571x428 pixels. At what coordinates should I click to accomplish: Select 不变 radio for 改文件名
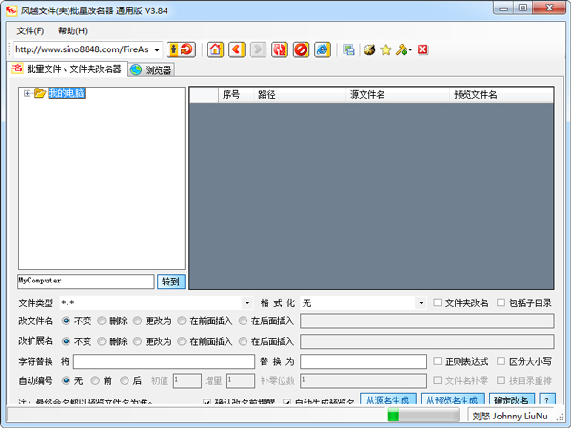(x=66, y=321)
